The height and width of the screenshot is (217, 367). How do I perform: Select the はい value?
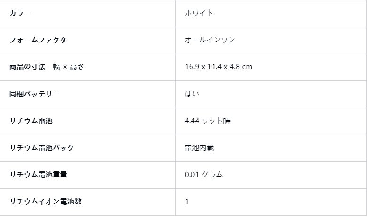192,94
